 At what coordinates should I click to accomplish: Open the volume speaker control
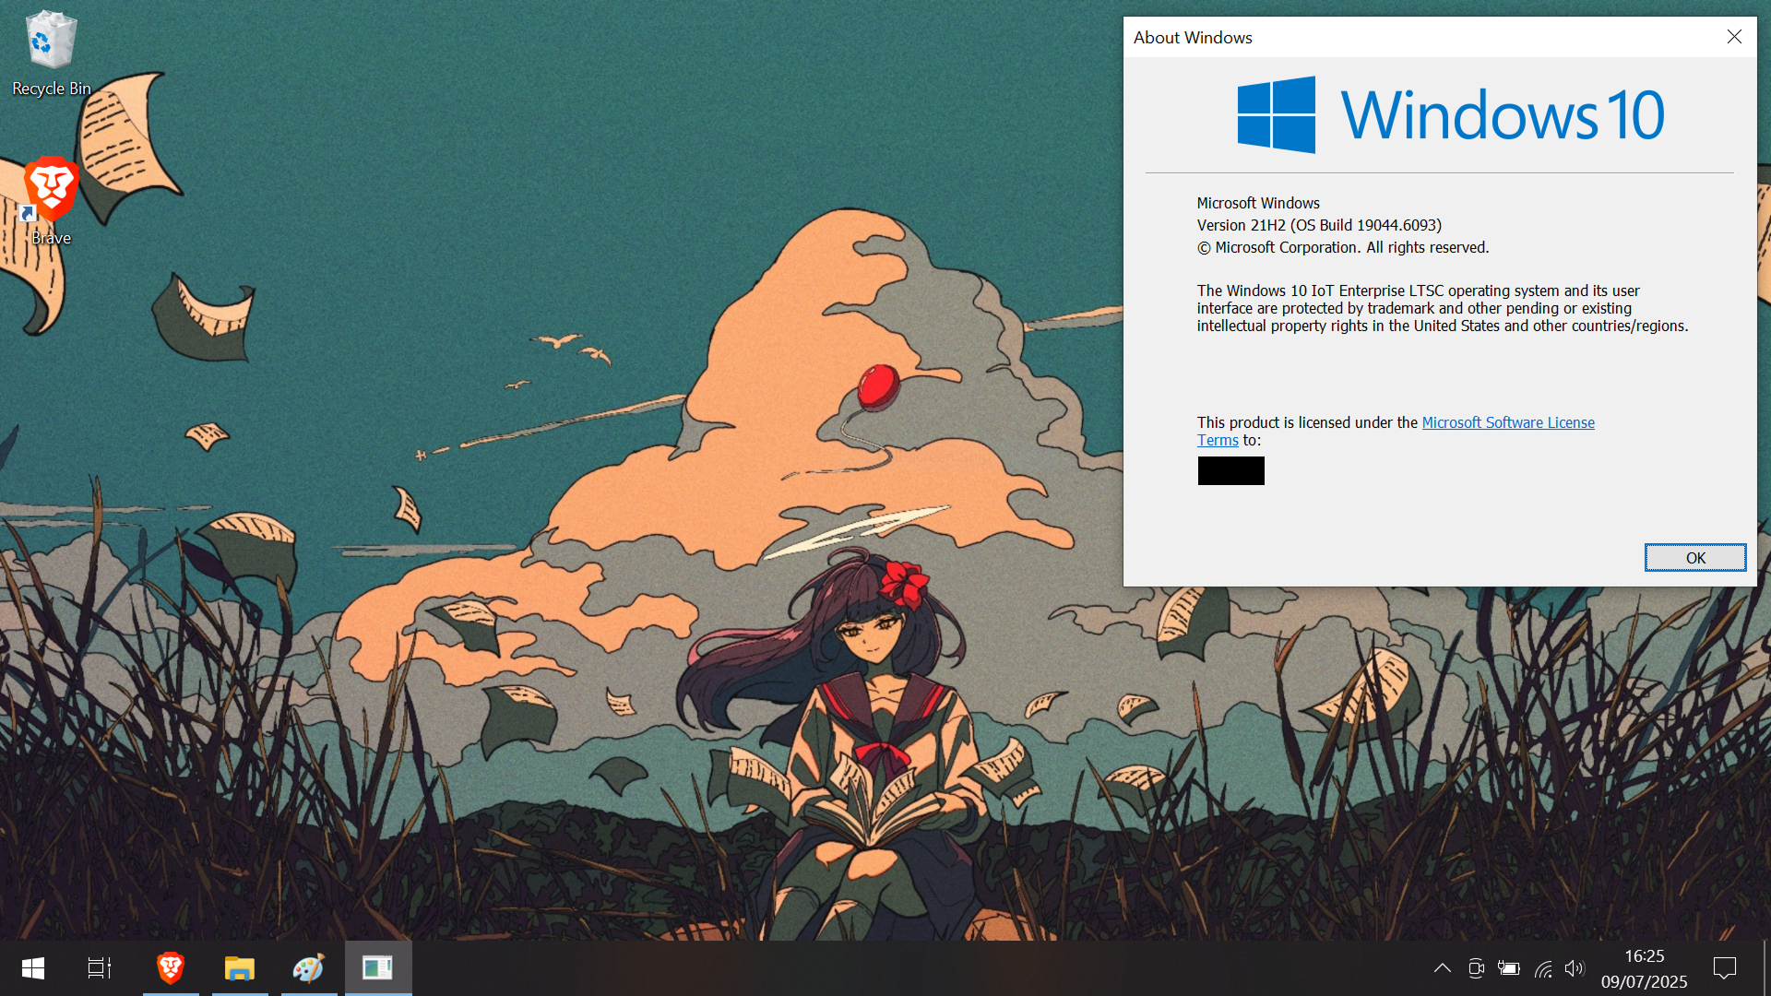coord(1575,967)
